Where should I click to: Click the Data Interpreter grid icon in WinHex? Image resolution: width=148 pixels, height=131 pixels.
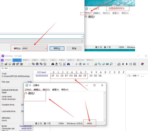(135, 64)
